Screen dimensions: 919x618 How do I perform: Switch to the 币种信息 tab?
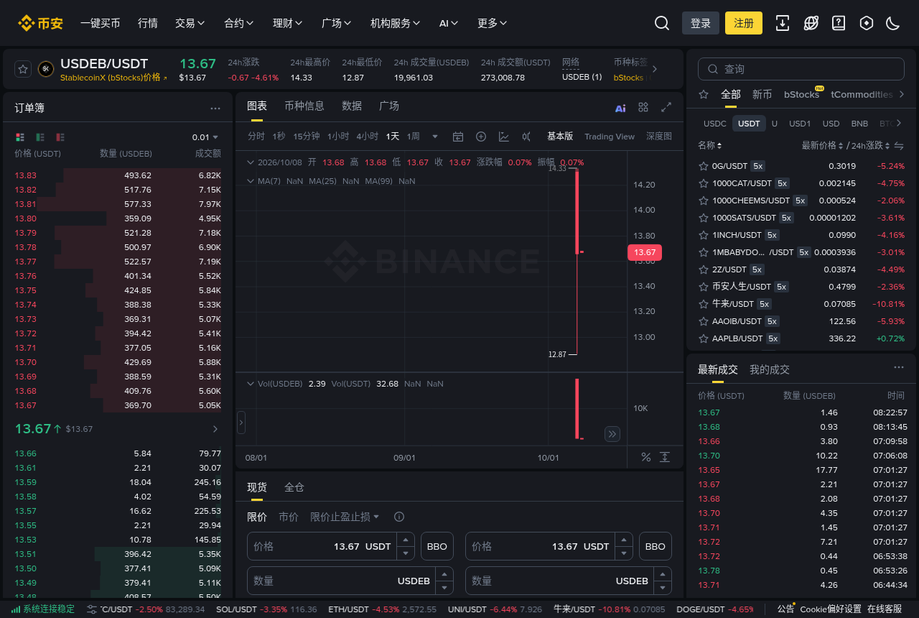(x=304, y=106)
